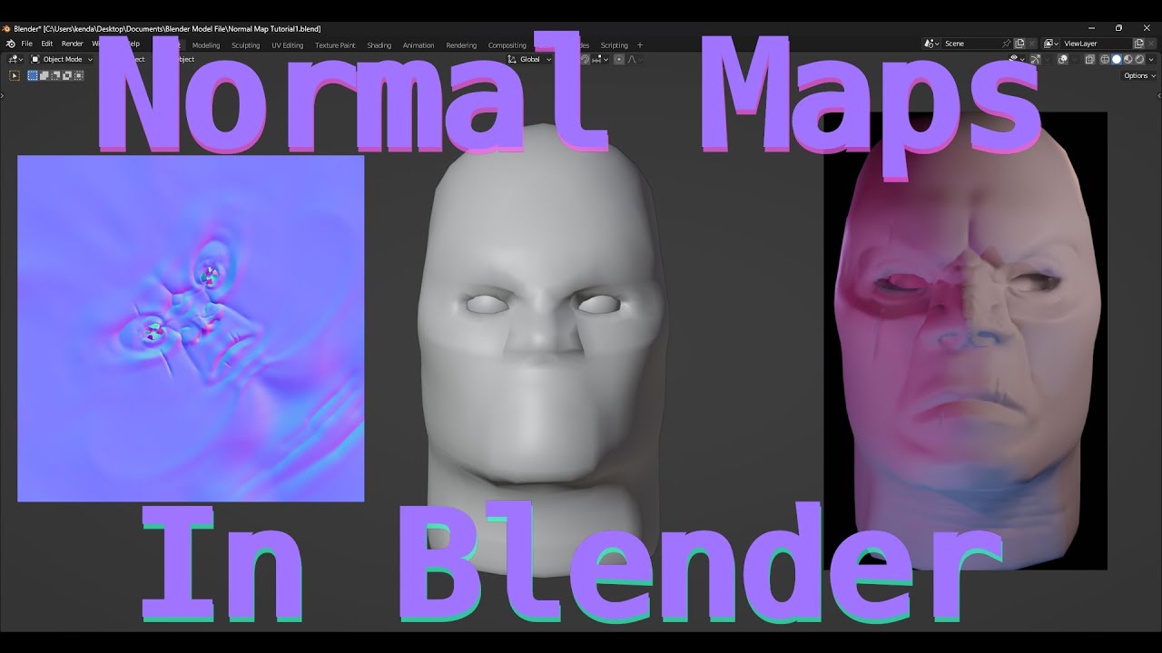This screenshot has width=1162, height=653.
Task: Toggle X-ray mode
Action: (1089, 59)
